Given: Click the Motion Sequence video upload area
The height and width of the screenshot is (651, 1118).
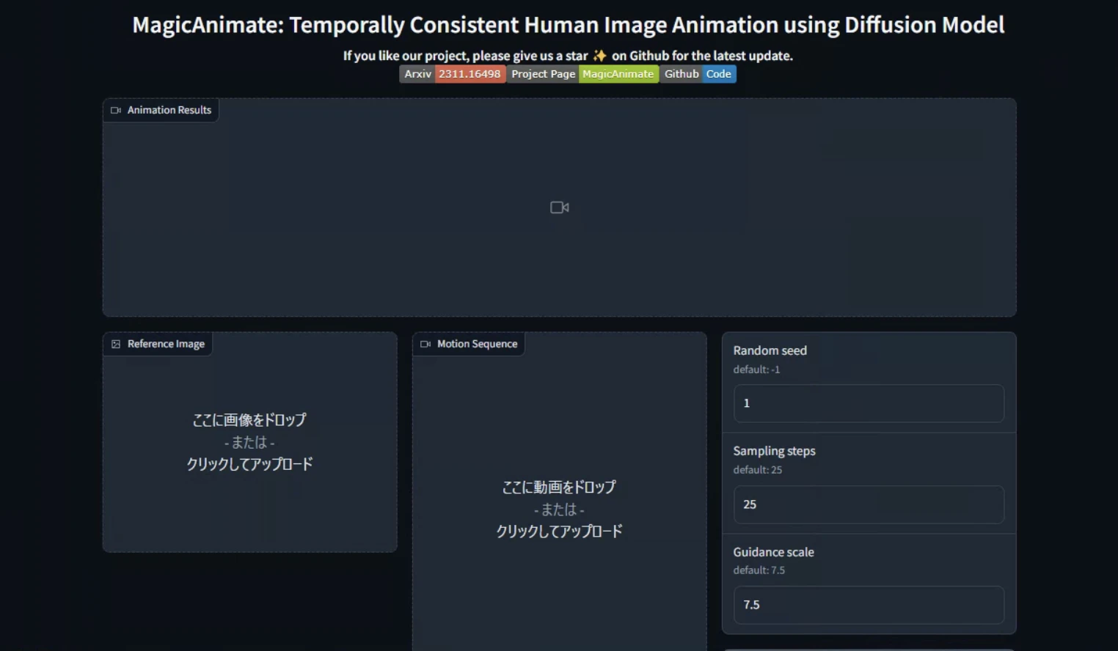Looking at the screenshot, I should pyautogui.click(x=560, y=509).
